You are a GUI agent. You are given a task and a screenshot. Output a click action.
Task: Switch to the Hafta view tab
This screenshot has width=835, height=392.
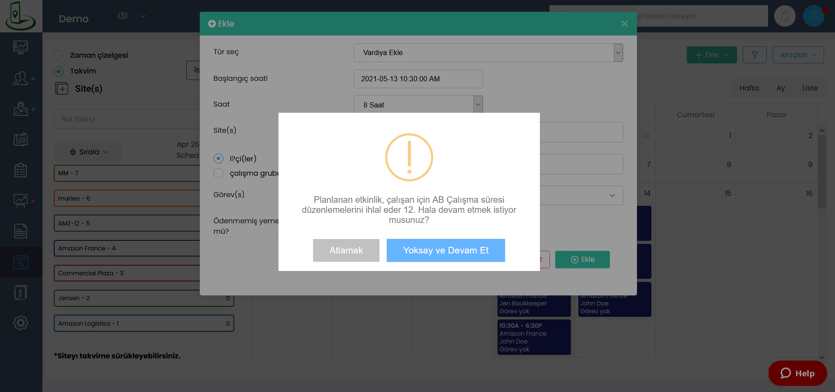(749, 88)
